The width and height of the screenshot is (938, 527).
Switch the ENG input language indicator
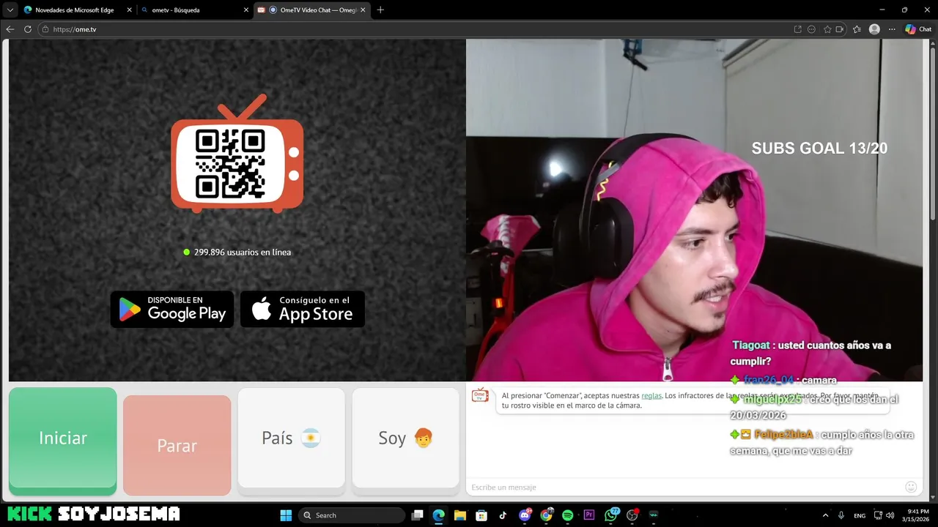pos(860,515)
